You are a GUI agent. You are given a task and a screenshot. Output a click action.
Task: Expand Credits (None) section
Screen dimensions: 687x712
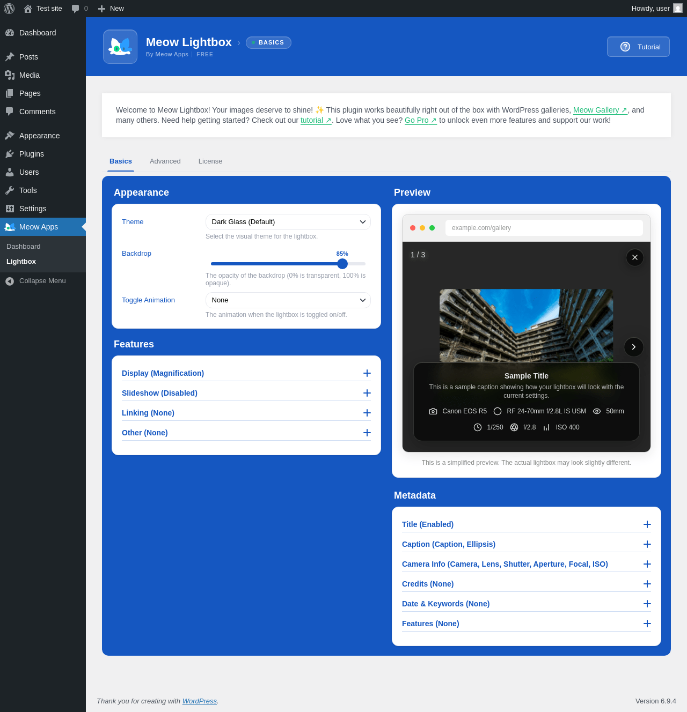click(x=527, y=584)
